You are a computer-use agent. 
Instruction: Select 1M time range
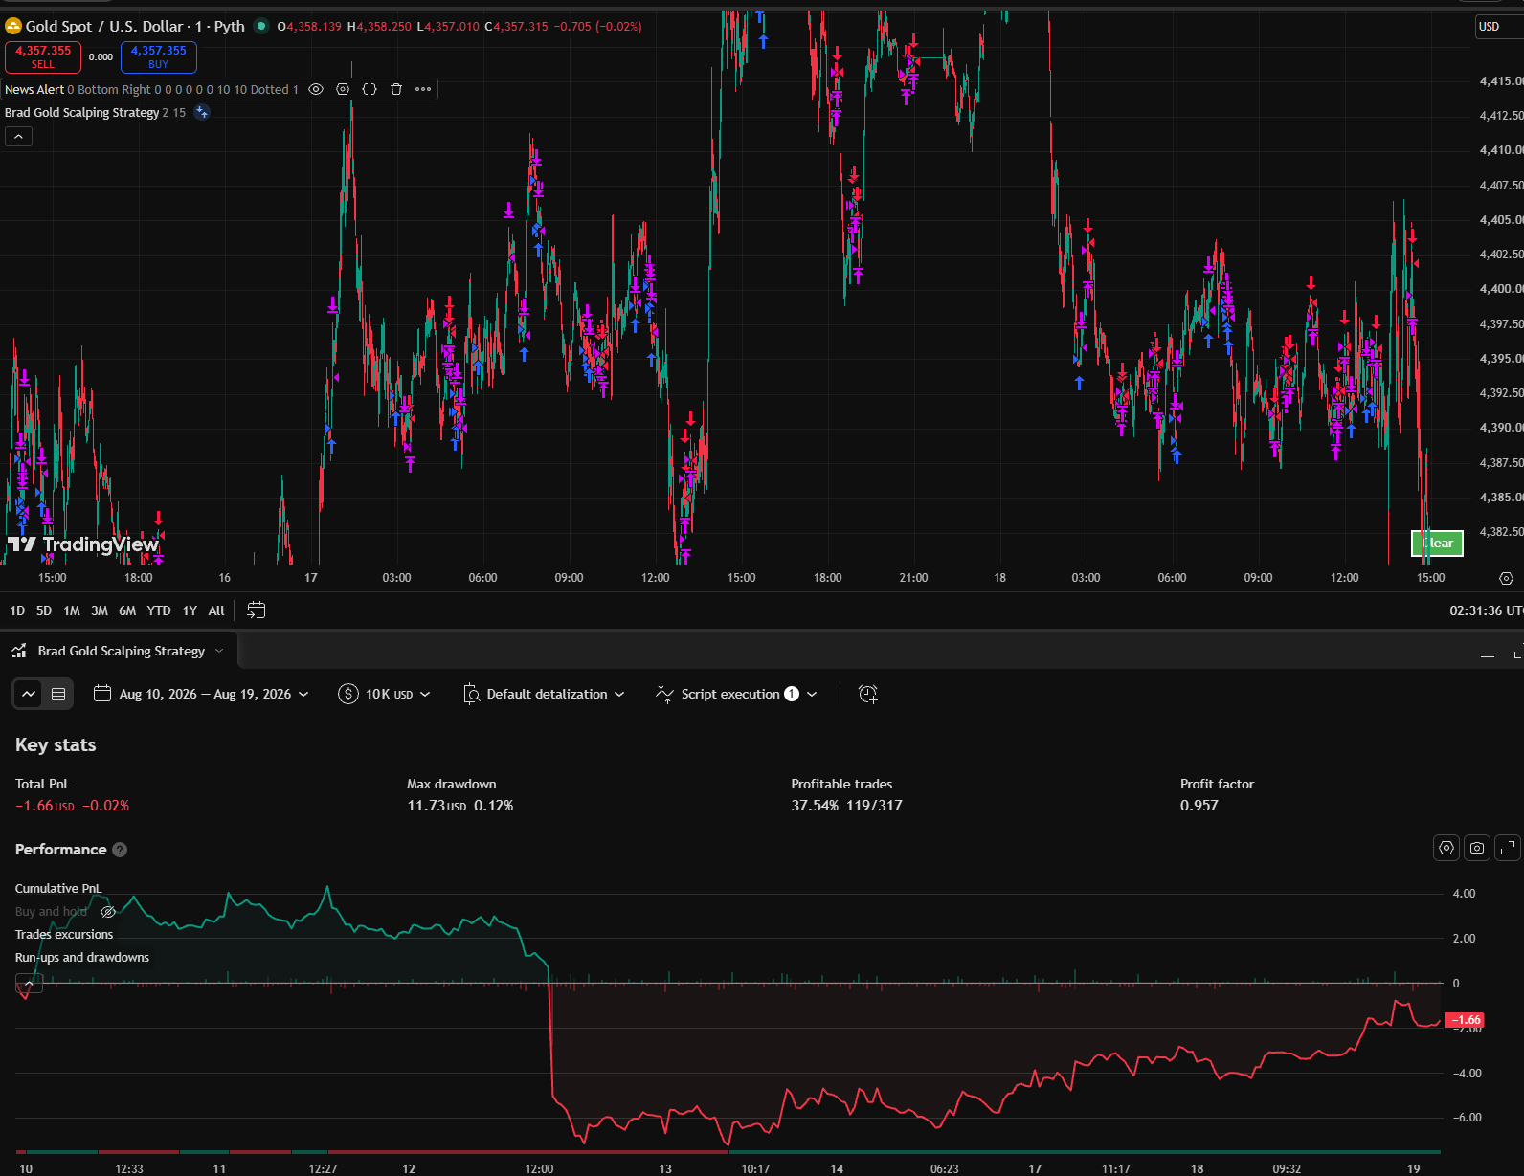tap(72, 610)
